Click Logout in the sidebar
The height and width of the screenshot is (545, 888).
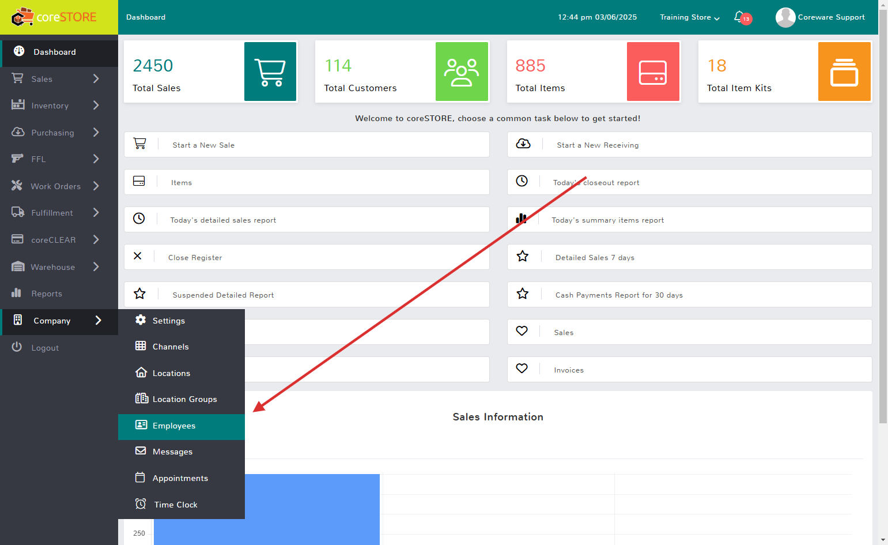[59, 348]
